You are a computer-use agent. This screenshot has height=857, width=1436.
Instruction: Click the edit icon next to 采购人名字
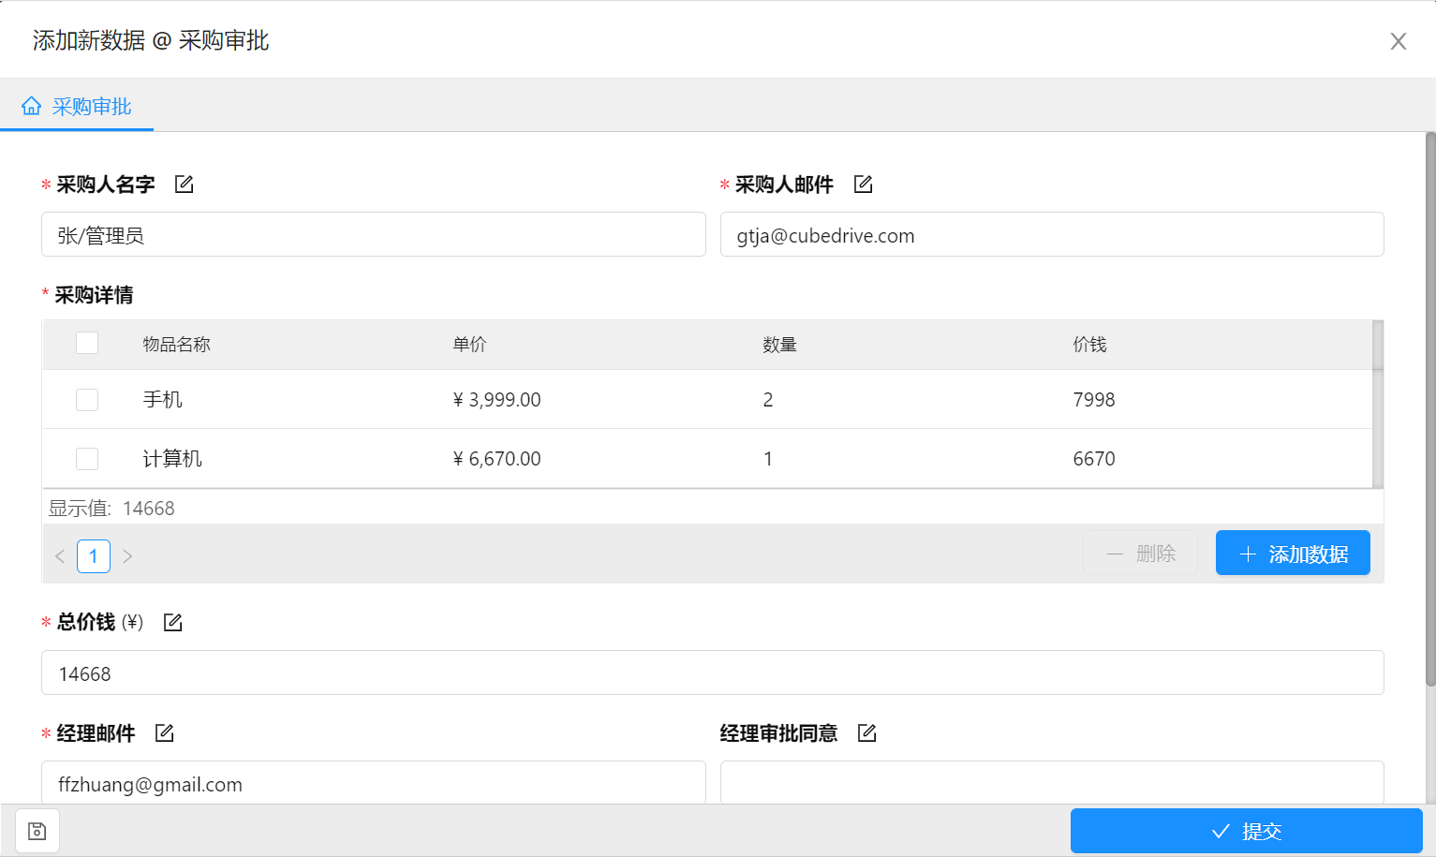pyautogui.click(x=185, y=185)
